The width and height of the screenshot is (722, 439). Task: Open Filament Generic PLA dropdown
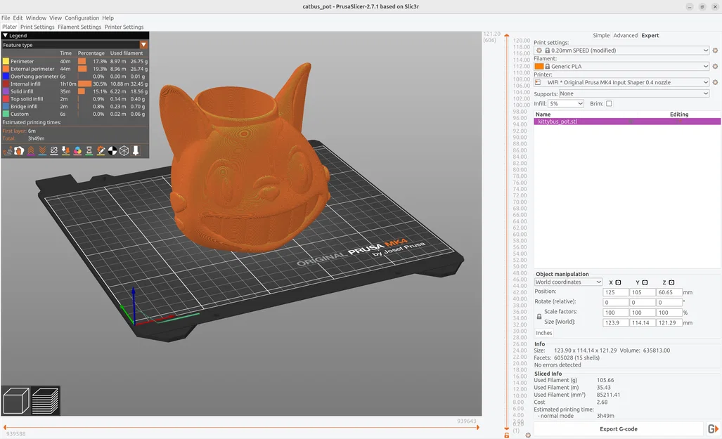pos(621,66)
